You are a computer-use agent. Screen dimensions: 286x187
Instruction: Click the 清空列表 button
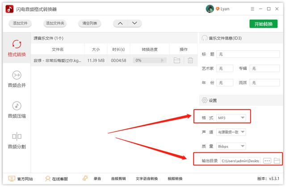[89, 23]
